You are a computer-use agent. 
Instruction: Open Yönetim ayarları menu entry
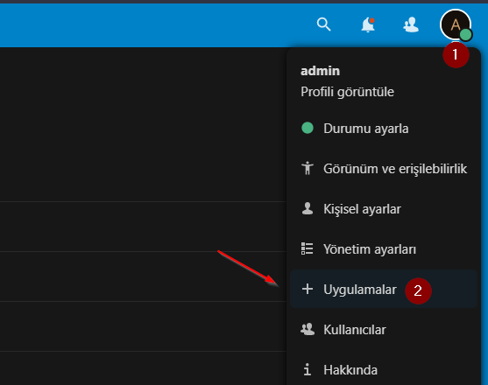(x=384, y=248)
